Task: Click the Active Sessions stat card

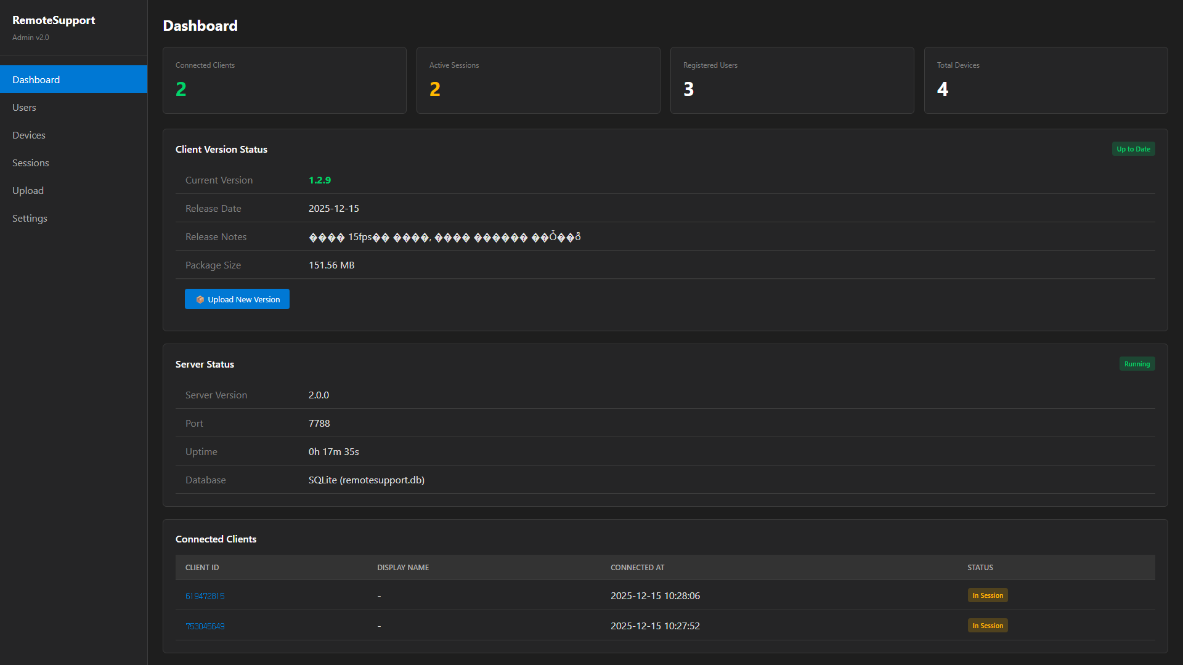Action: [538, 81]
